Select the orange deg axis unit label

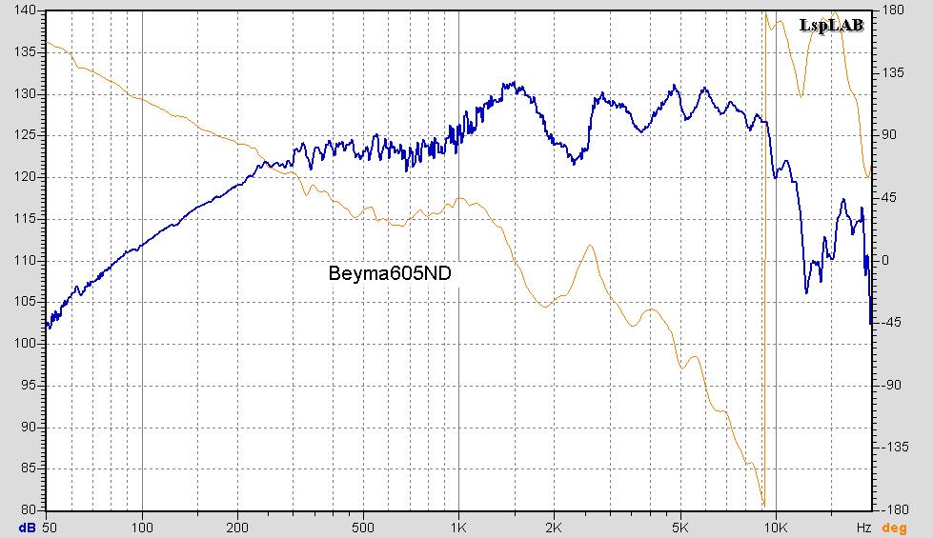(x=894, y=528)
